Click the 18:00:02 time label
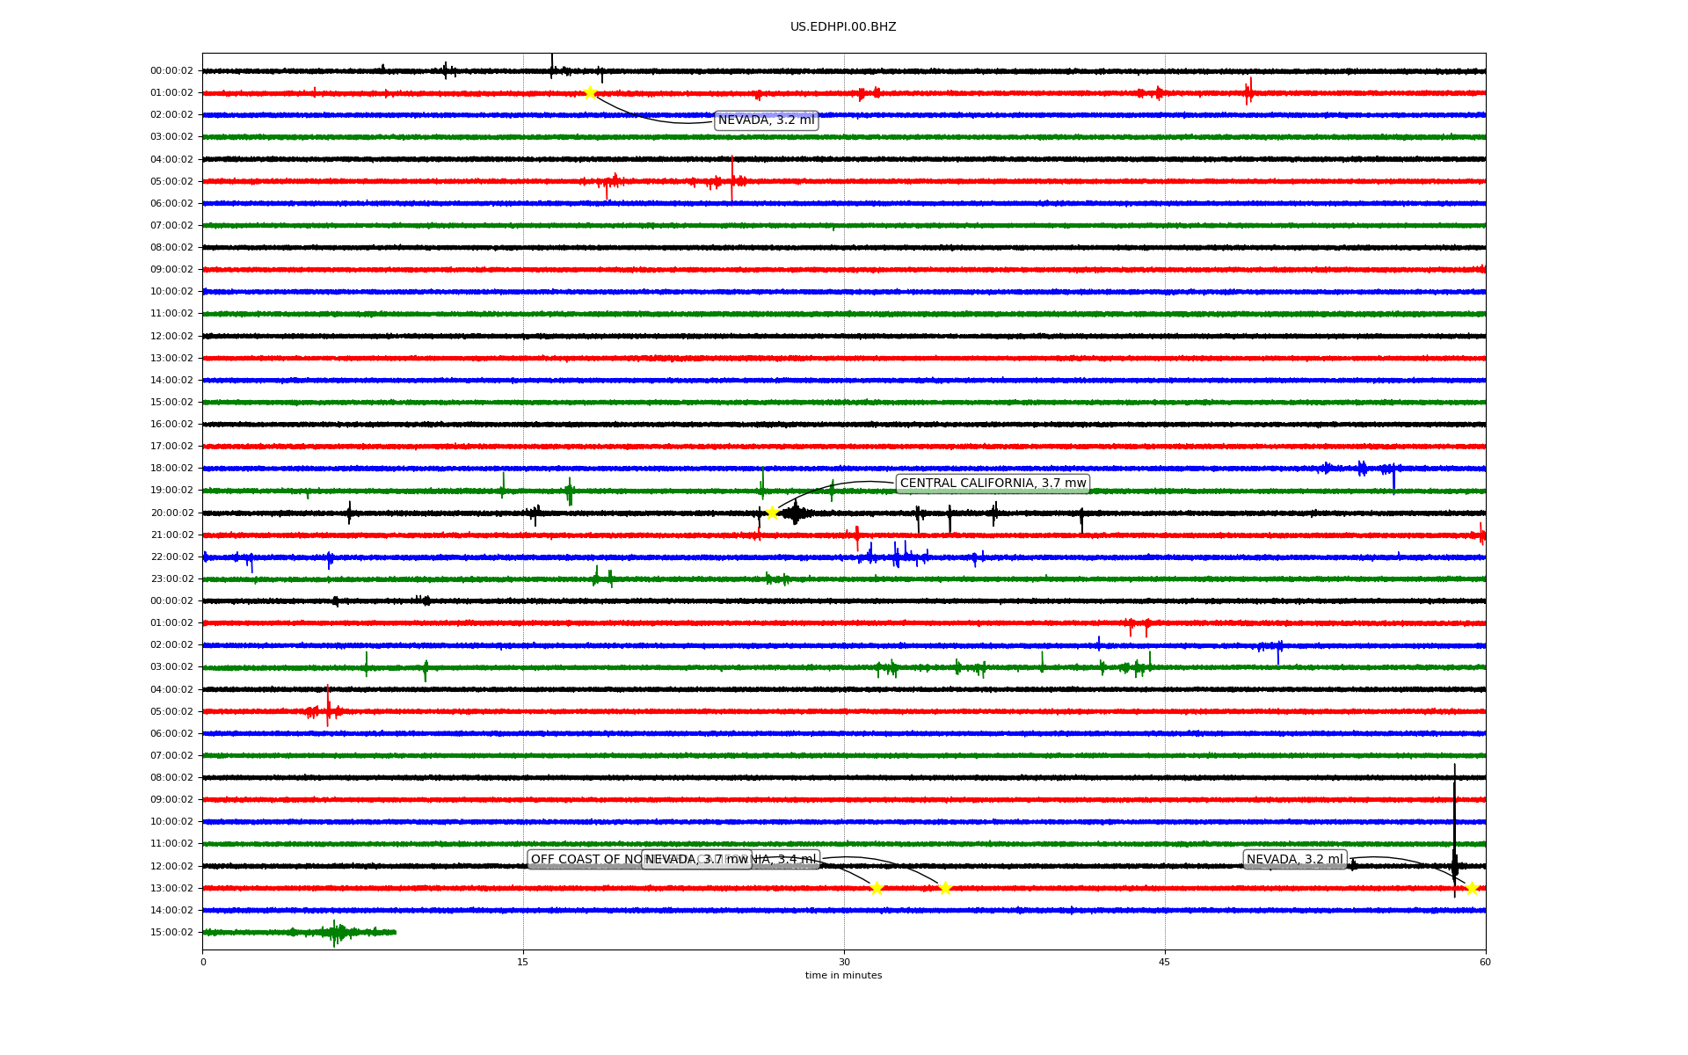The height and width of the screenshot is (1055, 1688). pyautogui.click(x=171, y=469)
